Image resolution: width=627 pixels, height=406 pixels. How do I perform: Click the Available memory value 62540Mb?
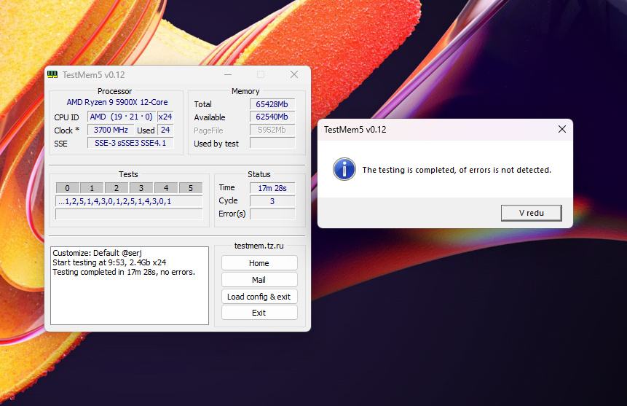(272, 117)
